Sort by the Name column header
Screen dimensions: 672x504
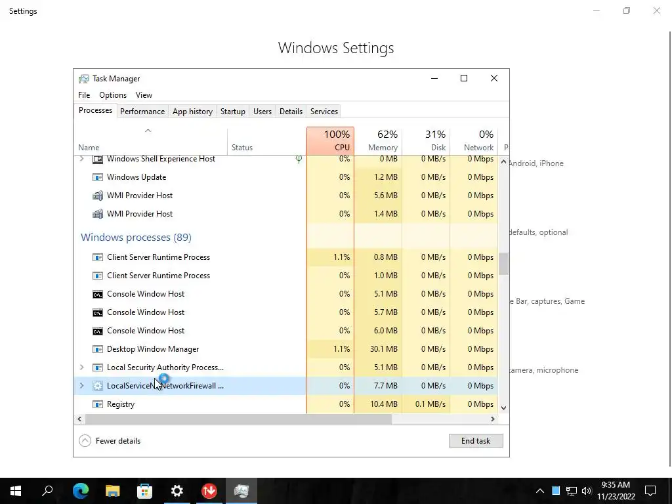pyautogui.click(x=150, y=141)
